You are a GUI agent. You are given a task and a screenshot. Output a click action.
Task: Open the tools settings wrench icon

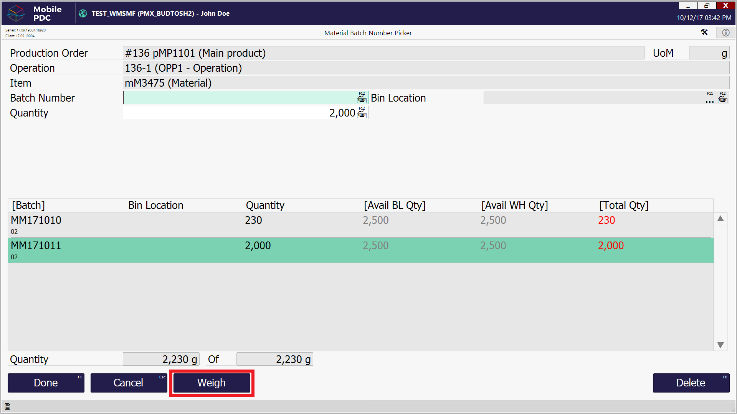[704, 33]
